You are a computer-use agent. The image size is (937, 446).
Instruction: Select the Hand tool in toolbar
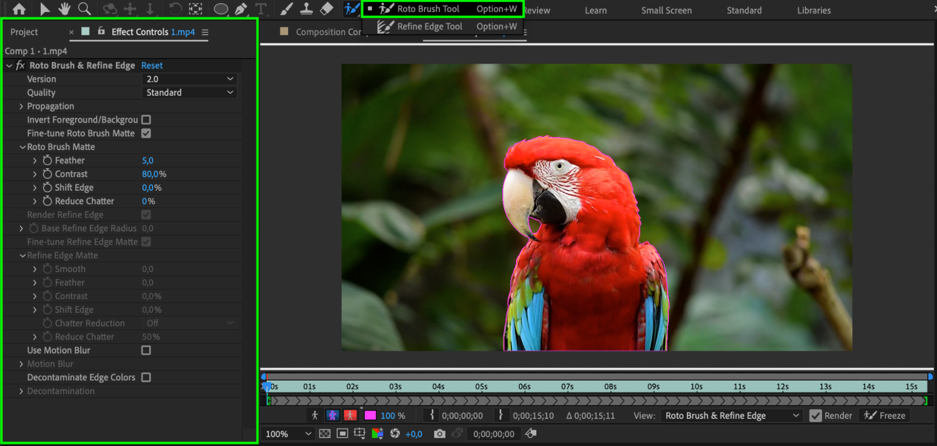coord(64,9)
